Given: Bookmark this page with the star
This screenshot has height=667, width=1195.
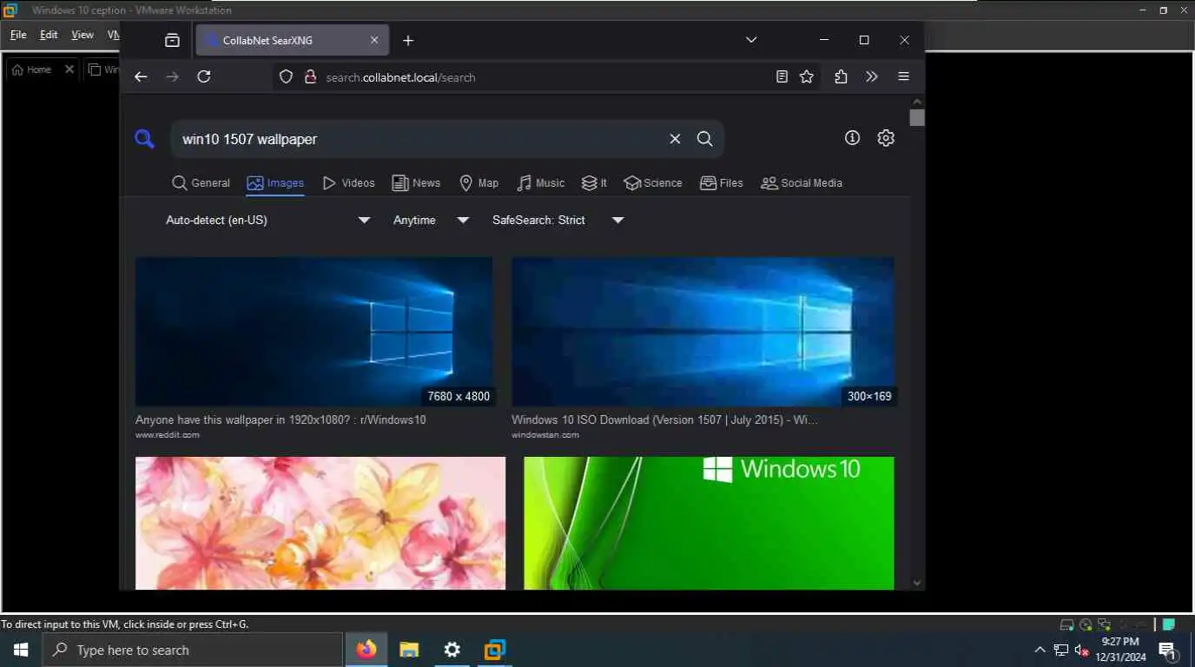Looking at the screenshot, I should click(807, 76).
